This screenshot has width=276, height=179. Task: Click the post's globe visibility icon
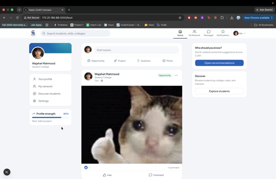tap(102, 81)
